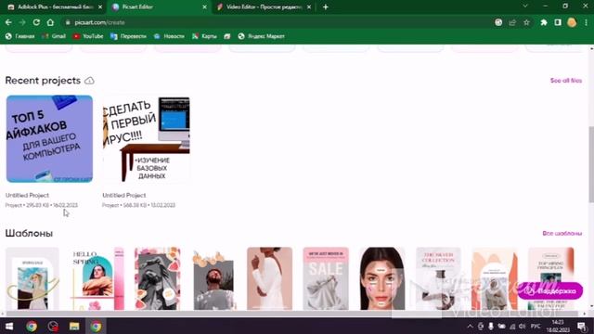Viewport: 594px width, 334px height.
Task: Open the ТОП 5 лайфхаков project thumbnail
Action: click(49, 138)
